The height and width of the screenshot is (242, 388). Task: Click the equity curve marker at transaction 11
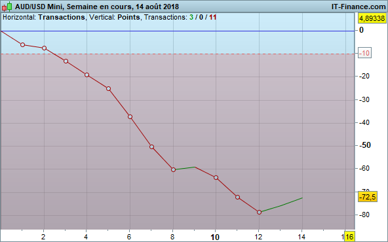tap(237, 197)
